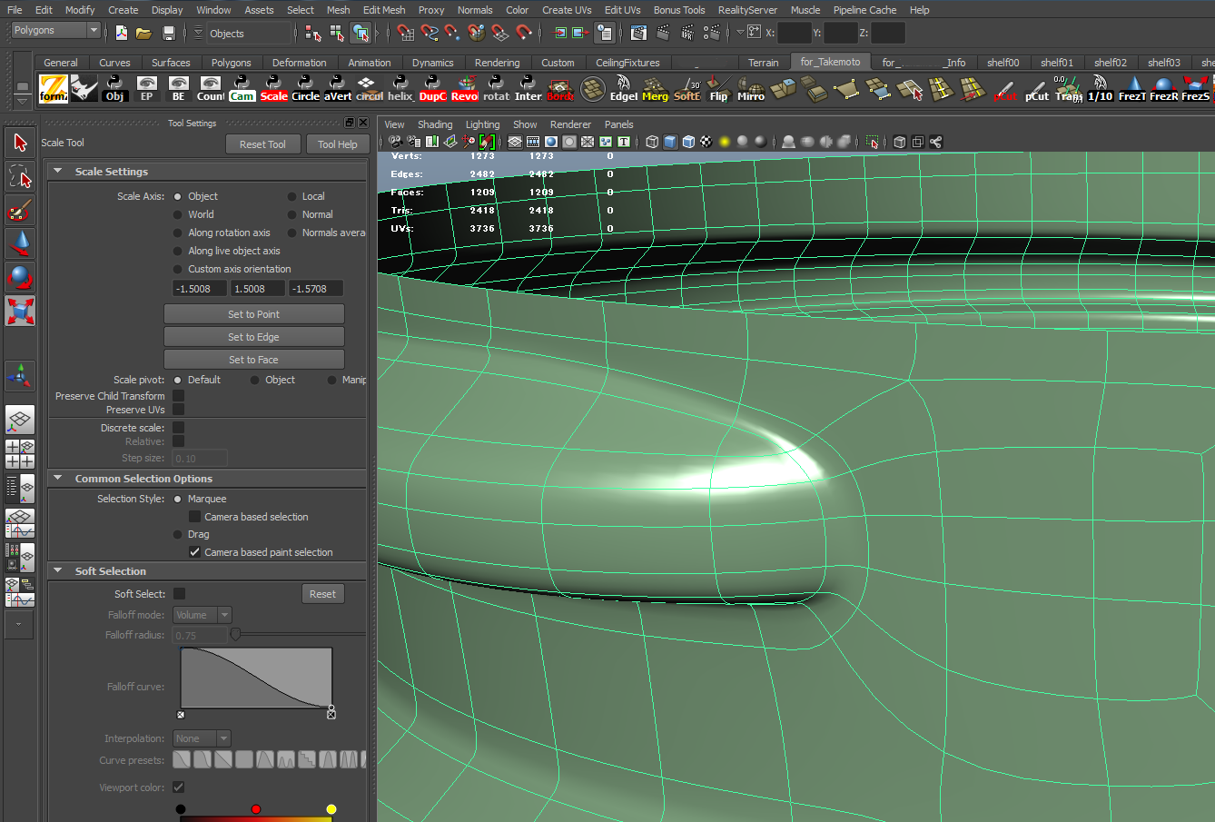Screen dimensions: 1215x822
Task: Switch to the Deformation shelf tab
Action: [299, 63]
